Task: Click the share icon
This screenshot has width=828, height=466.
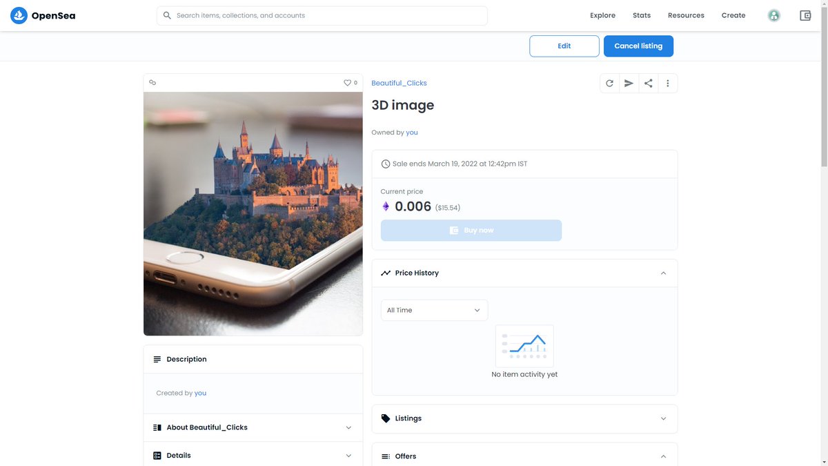Action: [x=648, y=84]
